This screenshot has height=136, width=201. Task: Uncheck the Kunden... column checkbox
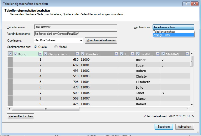pyautogui.click(x=83, y=54)
